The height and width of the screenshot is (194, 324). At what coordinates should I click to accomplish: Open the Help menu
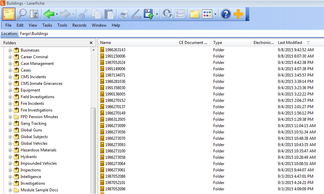(x=116, y=25)
